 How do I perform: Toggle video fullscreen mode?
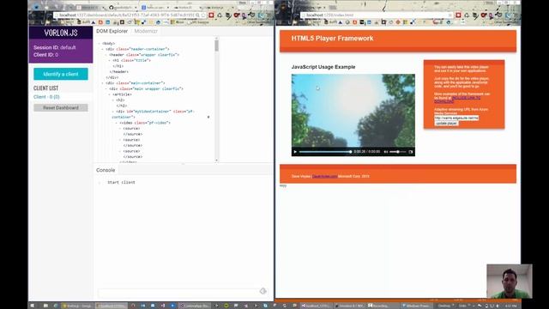click(411, 152)
